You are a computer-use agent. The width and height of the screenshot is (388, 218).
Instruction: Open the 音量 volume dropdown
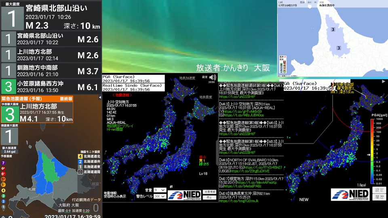(160, 190)
